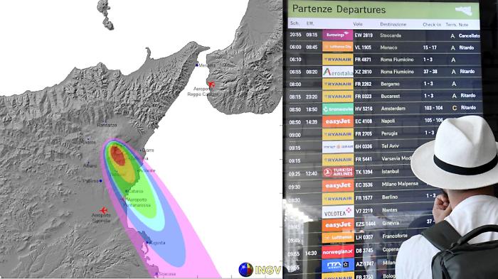
Task: Click the Catania label on the map
Action: (x=136, y=191)
